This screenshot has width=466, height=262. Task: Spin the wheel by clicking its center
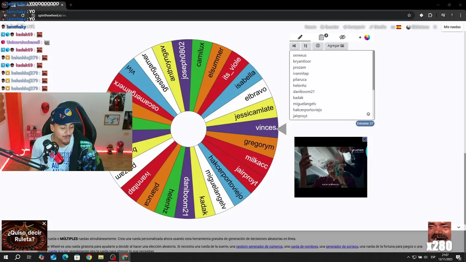tap(188, 129)
